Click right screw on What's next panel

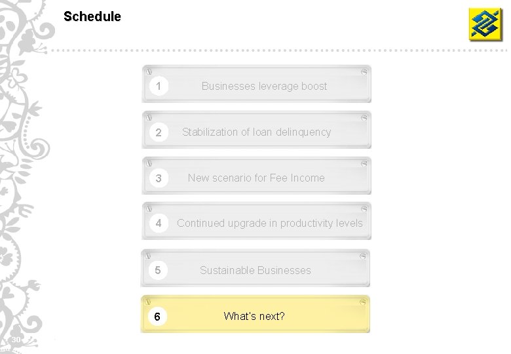click(363, 302)
